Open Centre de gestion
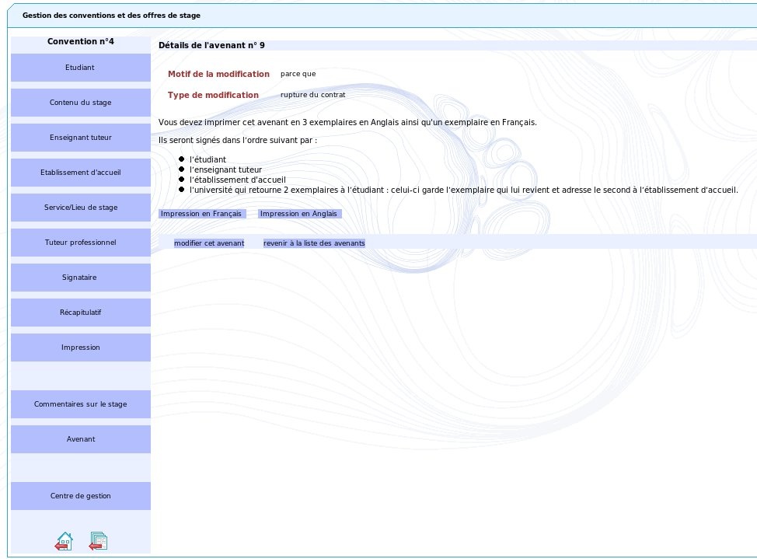Viewport: 757px width, 559px height. click(80, 496)
